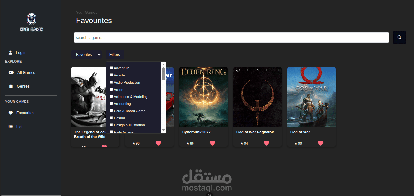Image resolution: width=414 pixels, height=196 pixels.
Task: Click the God of War card title
Action: pos(300,132)
